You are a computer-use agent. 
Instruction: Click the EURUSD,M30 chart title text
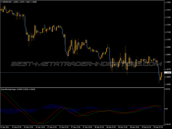point(7,2)
